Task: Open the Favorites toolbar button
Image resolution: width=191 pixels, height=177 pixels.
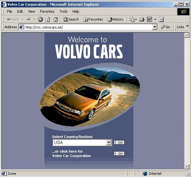Action: (93, 19)
